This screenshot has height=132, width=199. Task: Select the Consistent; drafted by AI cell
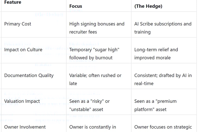[163, 79]
